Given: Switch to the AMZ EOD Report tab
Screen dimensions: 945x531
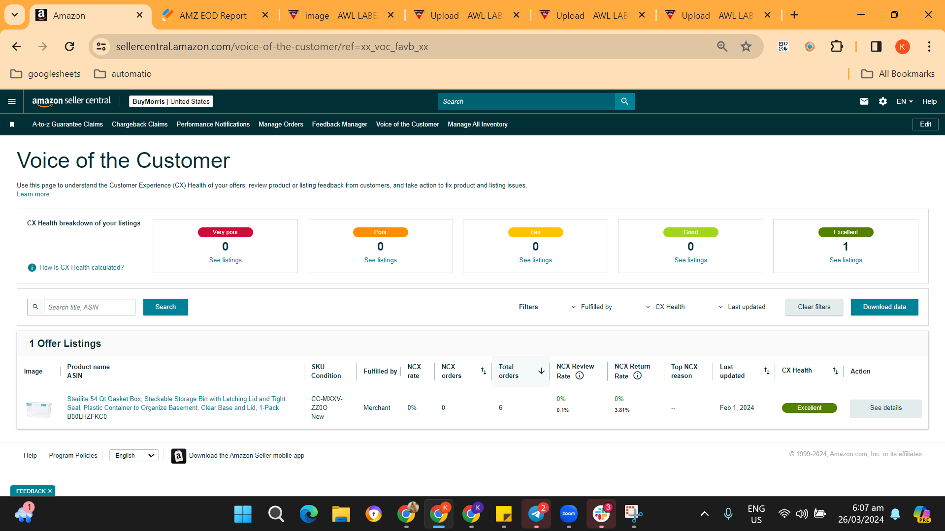Looking at the screenshot, I should pyautogui.click(x=213, y=15).
